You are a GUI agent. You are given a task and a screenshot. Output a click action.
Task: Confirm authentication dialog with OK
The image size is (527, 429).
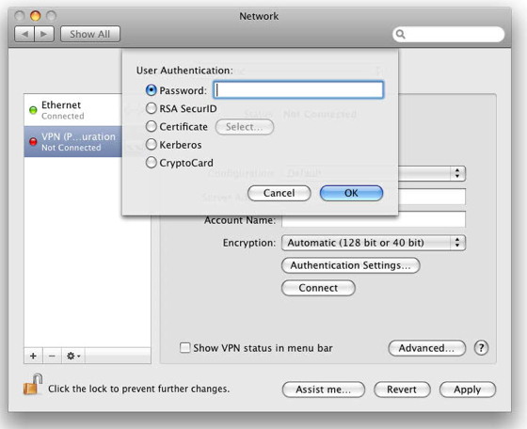(351, 193)
